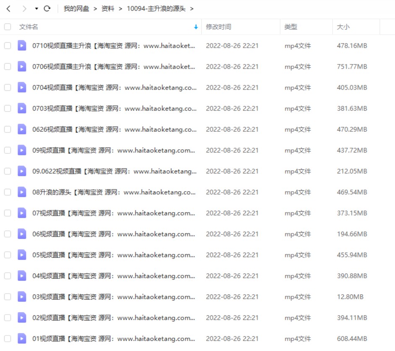Open breadcrumb 10094-主升浪的源头
This screenshot has height=351, width=395.
(156, 9)
